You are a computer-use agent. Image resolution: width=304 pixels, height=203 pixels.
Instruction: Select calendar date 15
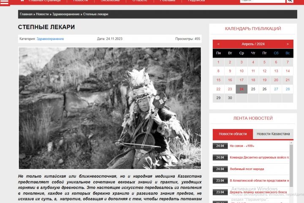[x=218, y=80]
